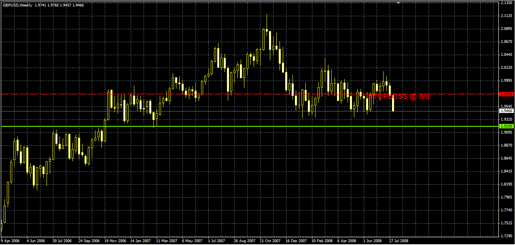
Task: Click the green 1.9200 price tag
Action: 507,126
